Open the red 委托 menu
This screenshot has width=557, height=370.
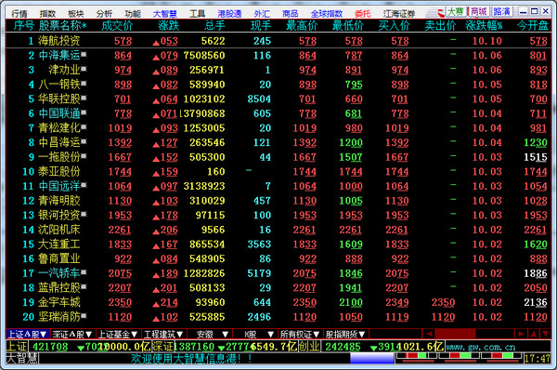coord(363,14)
